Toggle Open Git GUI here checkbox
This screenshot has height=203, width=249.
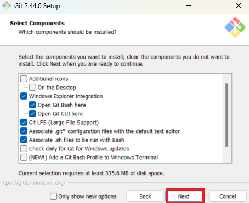[x=32, y=114]
